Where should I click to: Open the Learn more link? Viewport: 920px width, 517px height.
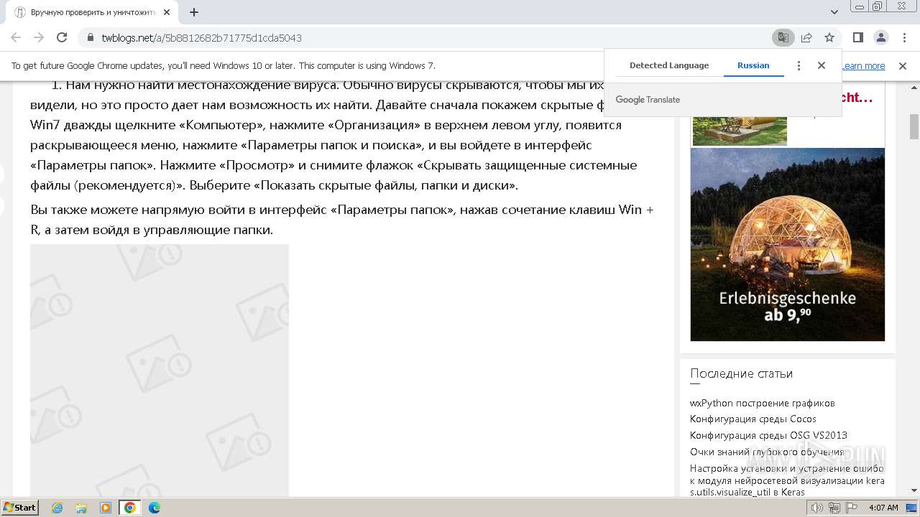pos(863,66)
